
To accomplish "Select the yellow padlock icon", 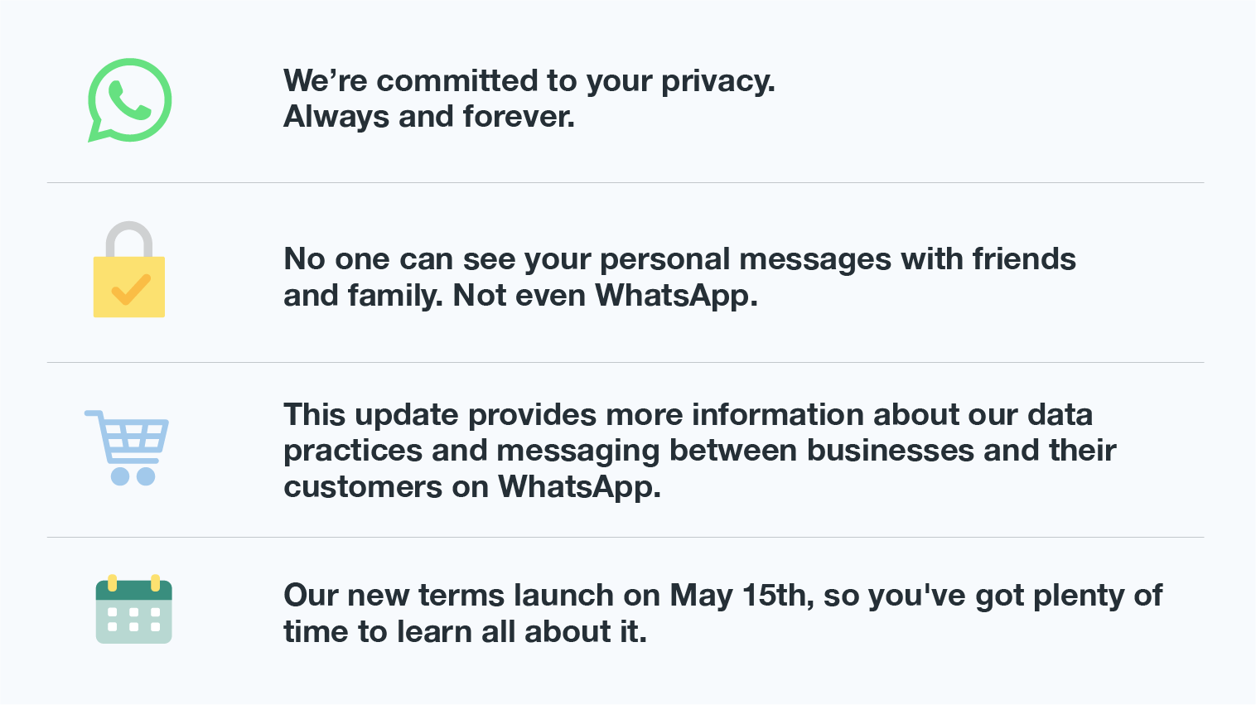I will [x=129, y=269].
